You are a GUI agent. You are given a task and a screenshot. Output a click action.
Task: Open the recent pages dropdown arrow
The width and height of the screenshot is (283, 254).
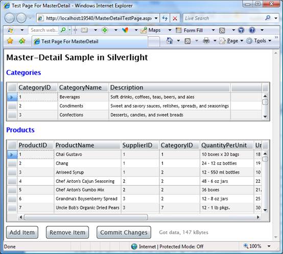click(x=30, y=18)
